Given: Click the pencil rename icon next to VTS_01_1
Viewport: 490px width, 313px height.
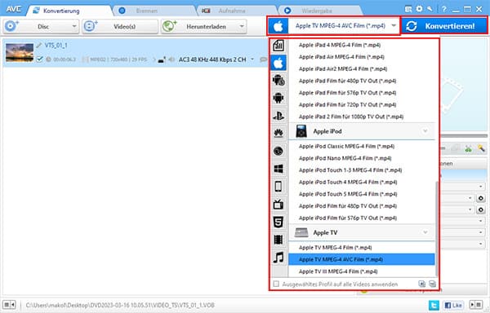Looking at the screenshot, I should pos(38,46).
